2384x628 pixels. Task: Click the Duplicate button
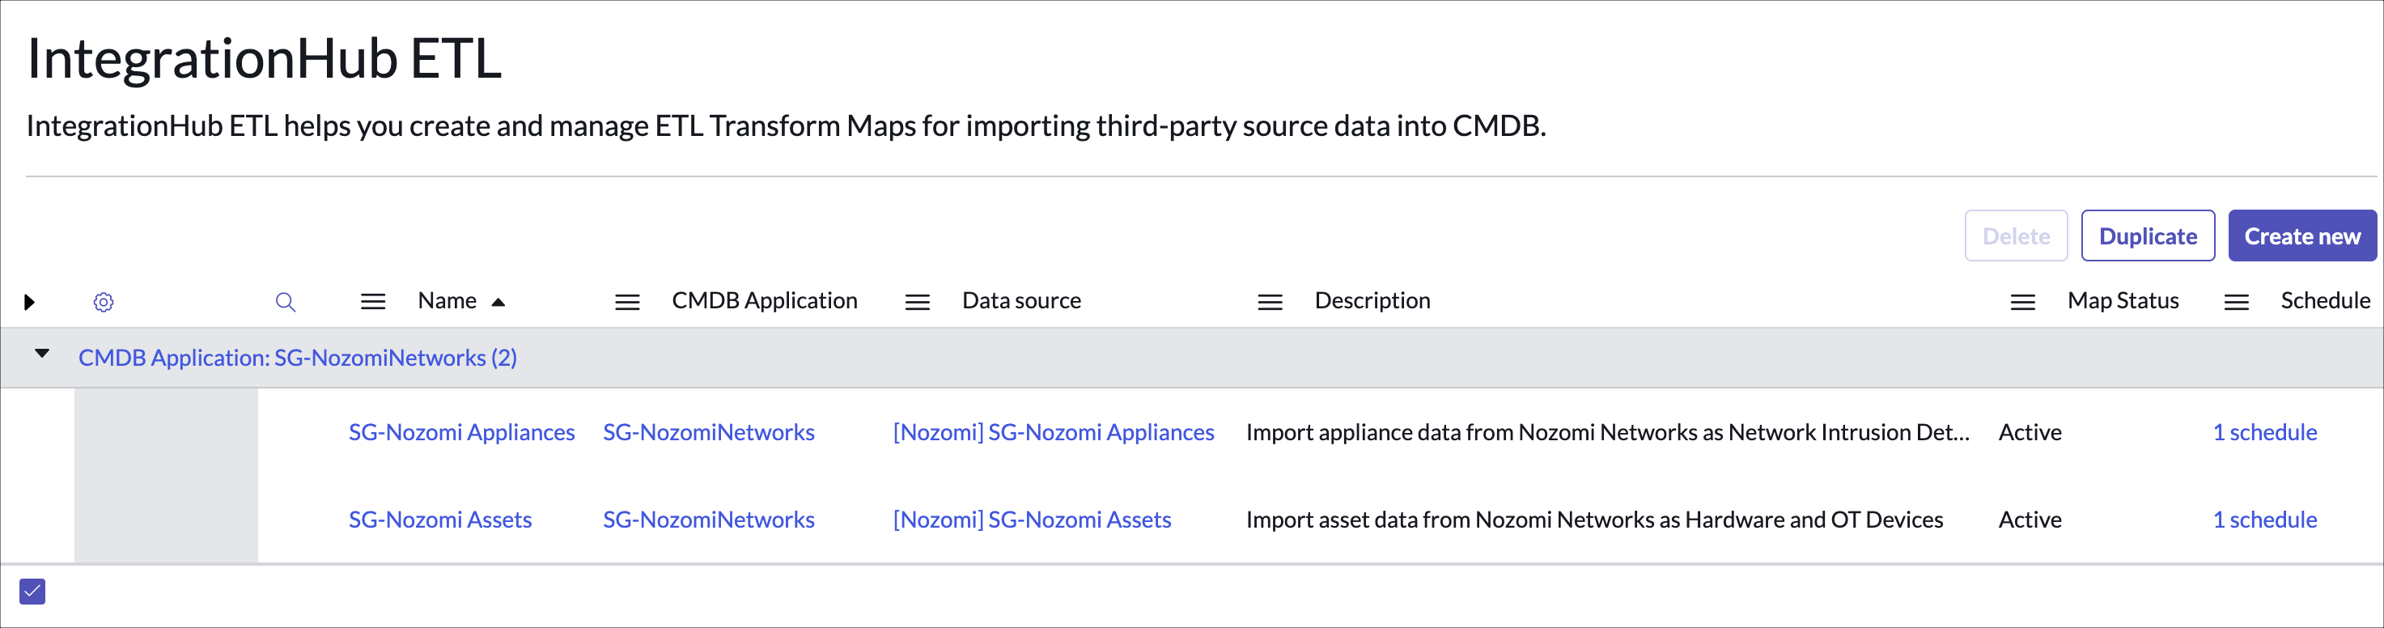(2147, 235)
